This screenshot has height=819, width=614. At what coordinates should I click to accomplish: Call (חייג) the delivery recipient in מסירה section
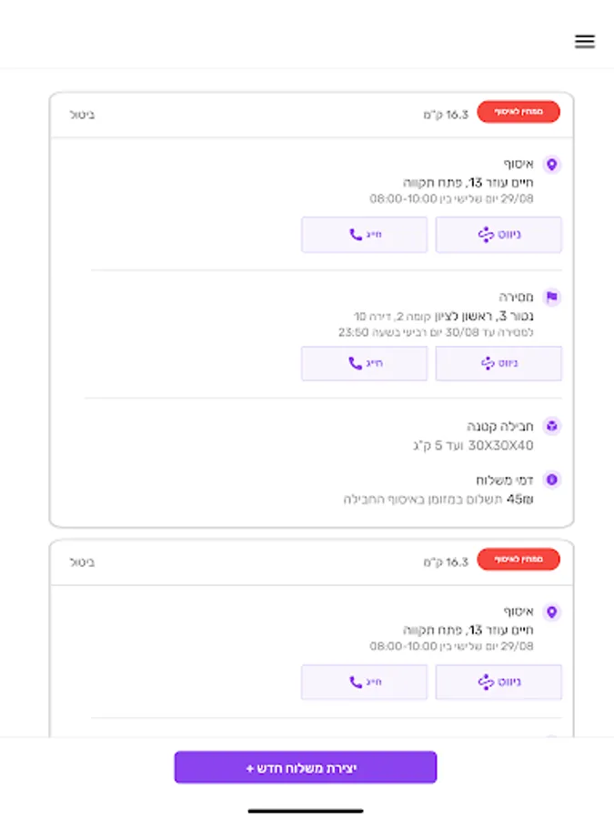pyautogui.click(x=364, y=363)
